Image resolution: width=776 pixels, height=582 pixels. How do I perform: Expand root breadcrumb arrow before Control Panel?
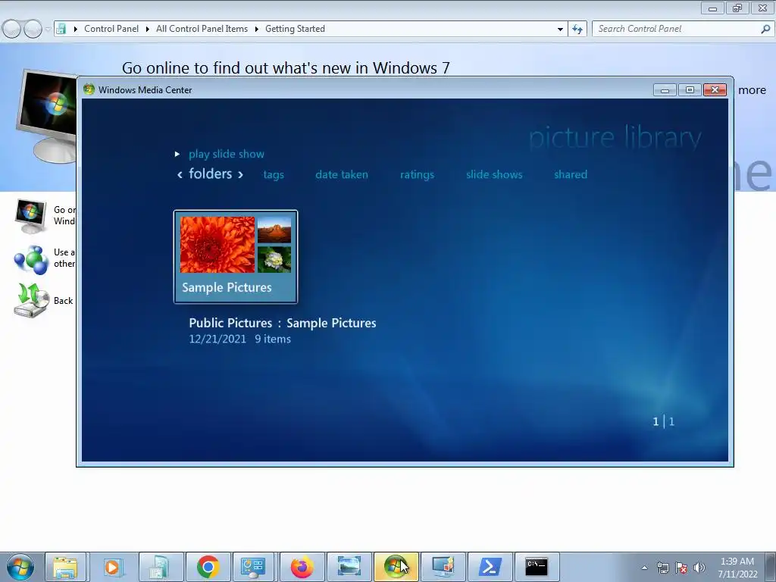75,30
